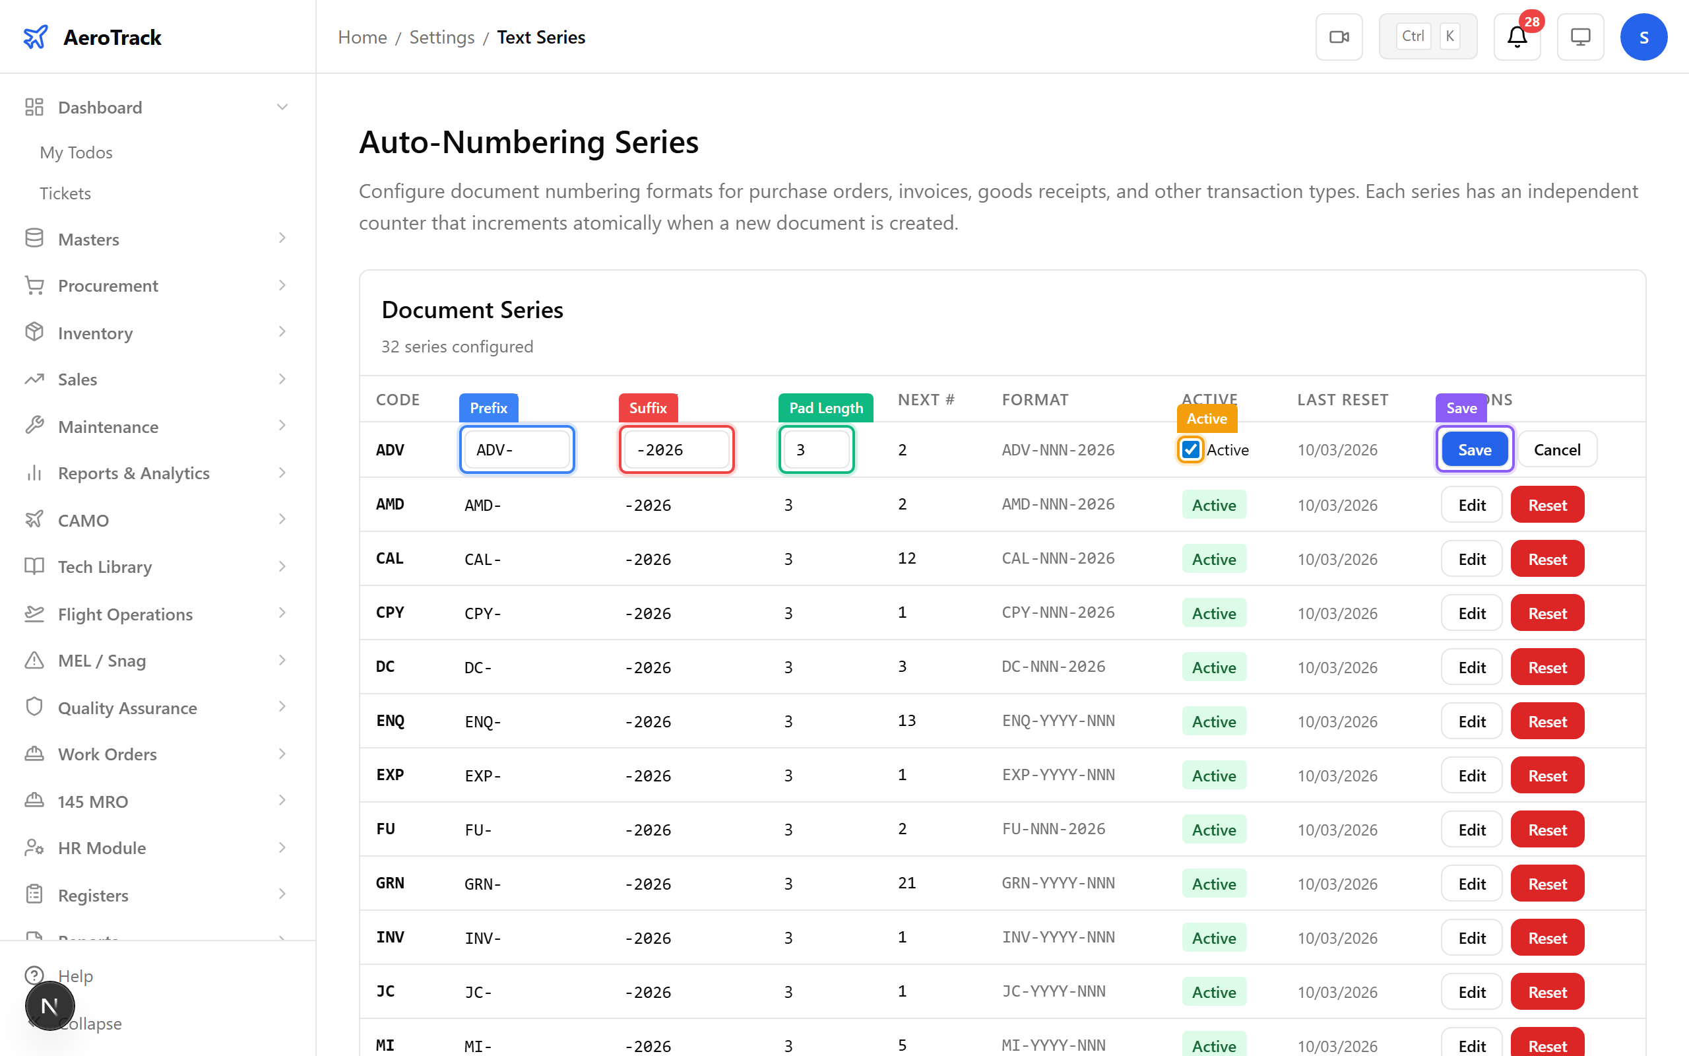Open notifications bell with 28 badge
Screen dimensions: 1689x1056
[1516, 37]
